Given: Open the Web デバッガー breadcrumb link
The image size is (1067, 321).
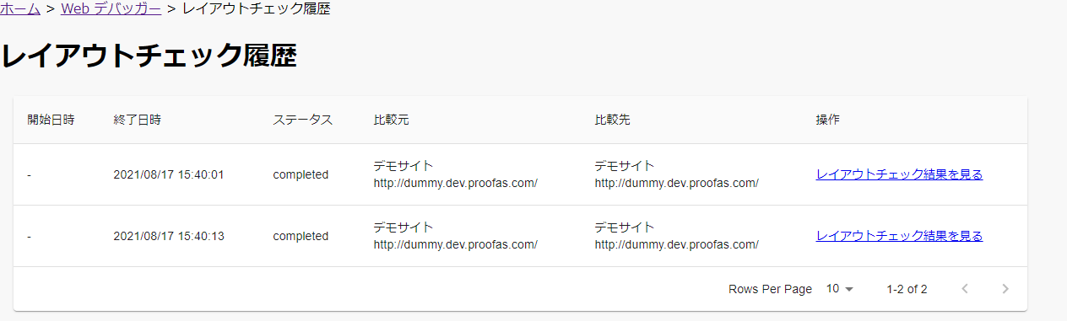Looking at the screenshot, I should (x=111, y=9).
